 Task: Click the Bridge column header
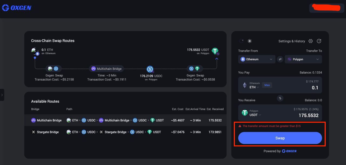35,109
